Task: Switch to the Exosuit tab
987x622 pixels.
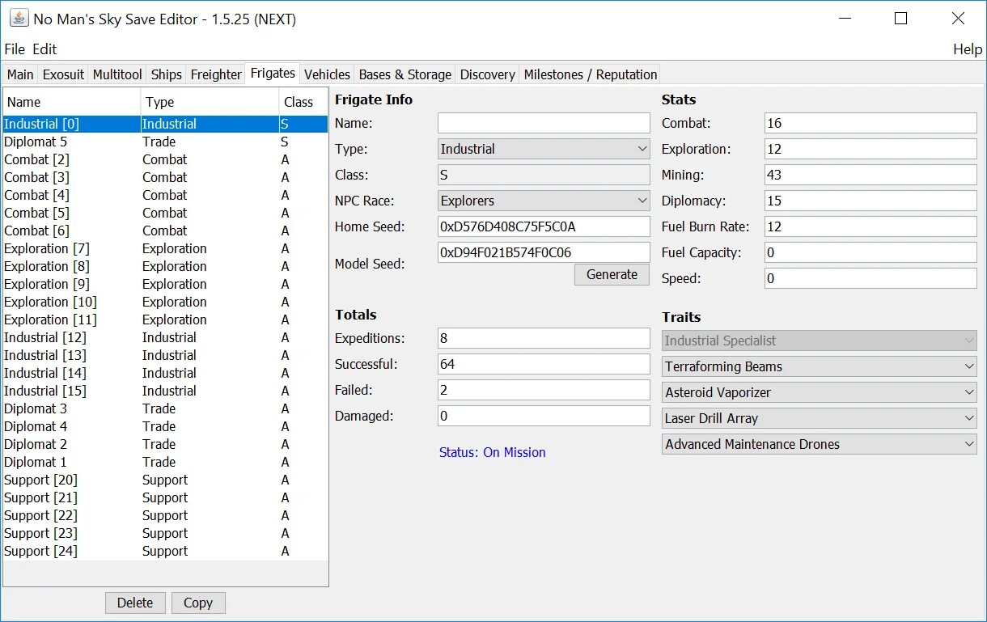Action: [63, 74]
